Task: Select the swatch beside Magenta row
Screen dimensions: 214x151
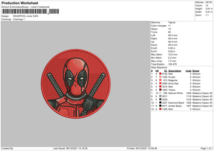Action: click(160, 80)
